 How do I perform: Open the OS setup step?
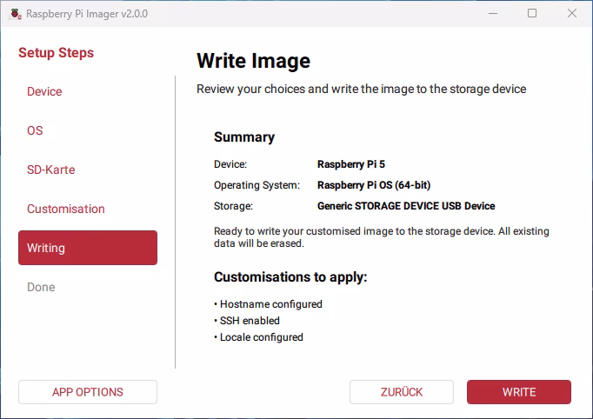coord(35,130)
